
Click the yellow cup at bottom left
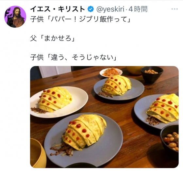coord(38,153)
